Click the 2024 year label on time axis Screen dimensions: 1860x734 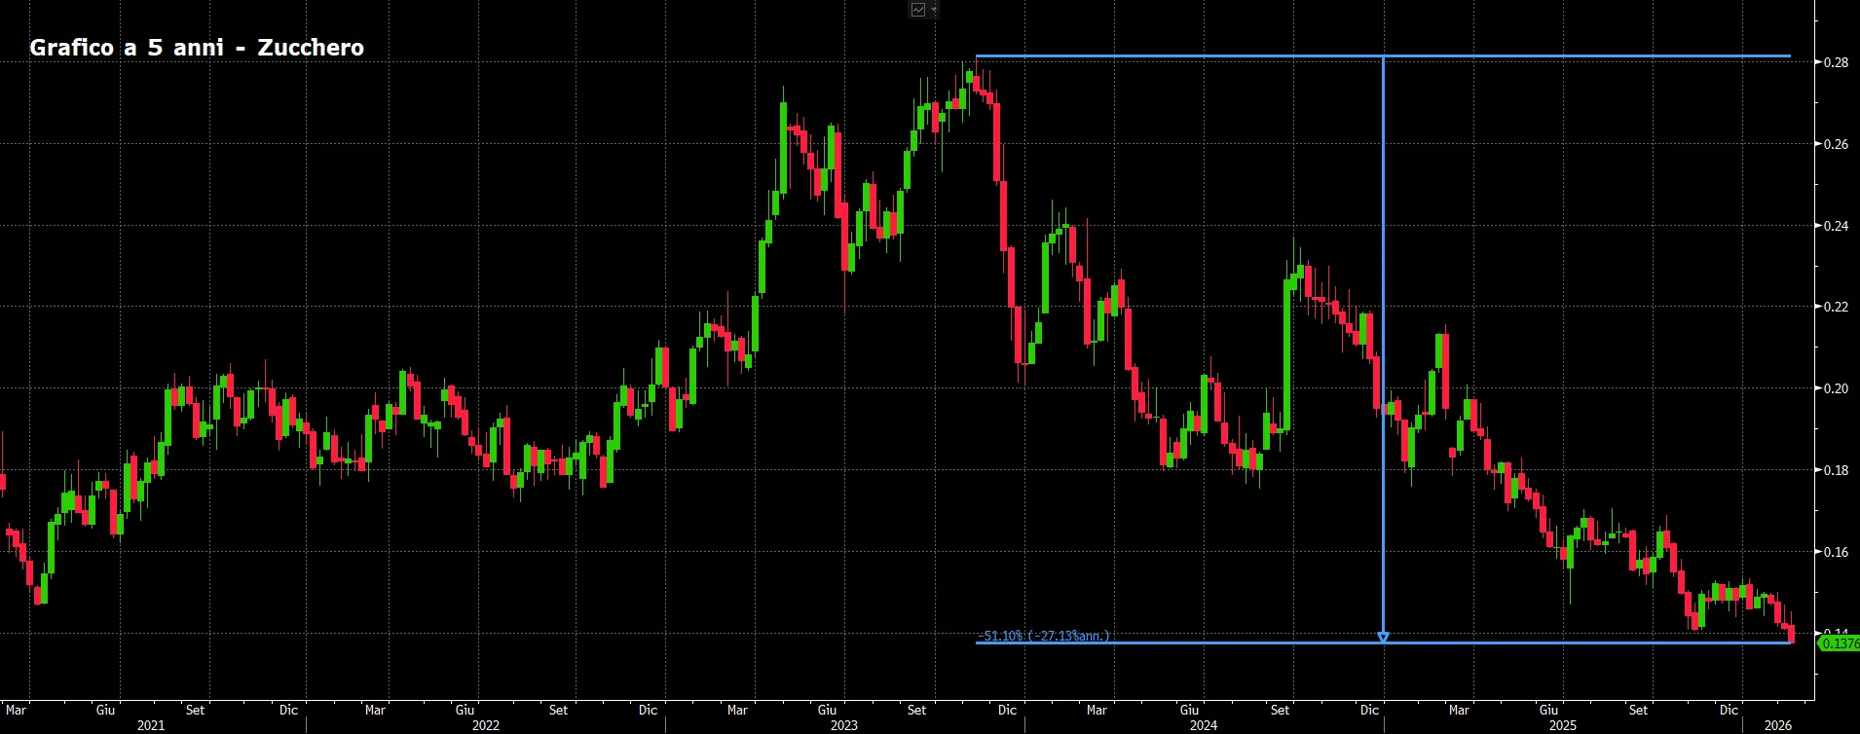point(1203,725)
